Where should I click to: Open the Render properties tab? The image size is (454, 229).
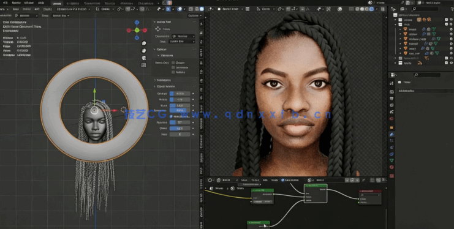click(x=392, y=92)
